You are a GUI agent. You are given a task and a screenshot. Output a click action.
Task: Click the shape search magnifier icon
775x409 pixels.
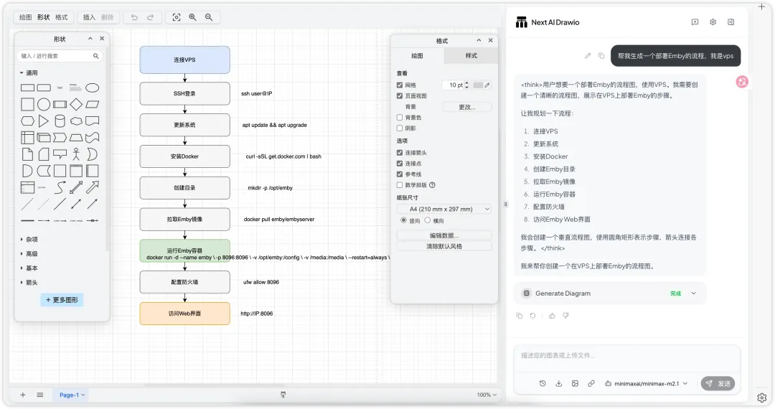96,56
